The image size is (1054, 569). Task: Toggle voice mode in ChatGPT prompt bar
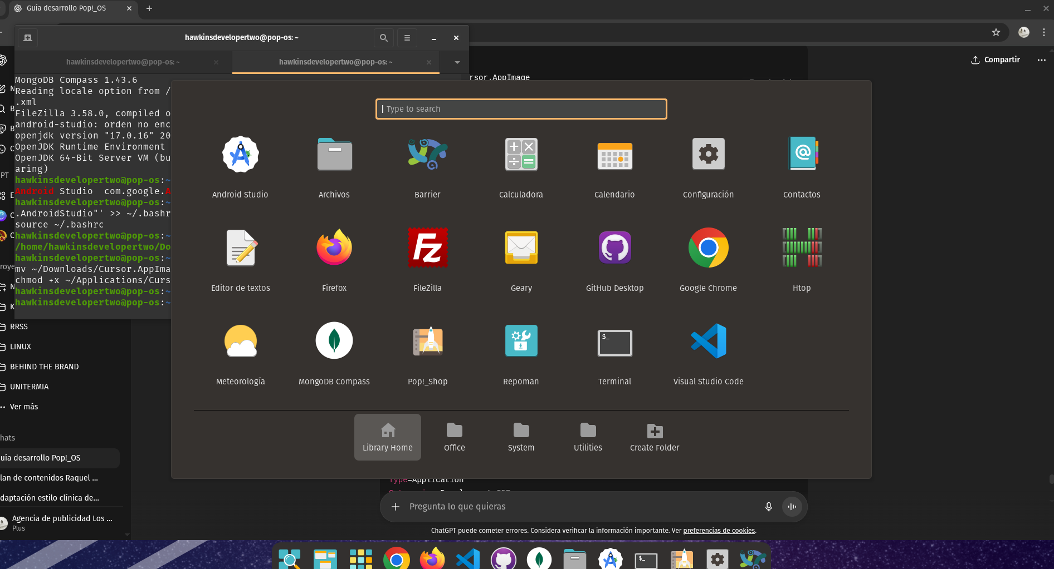tap(792, 507)
